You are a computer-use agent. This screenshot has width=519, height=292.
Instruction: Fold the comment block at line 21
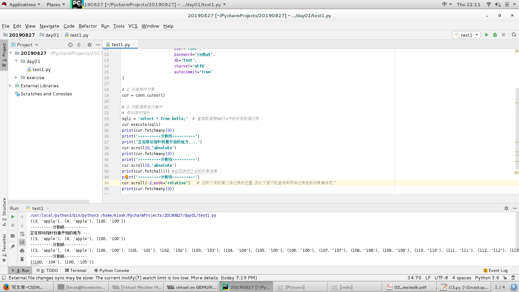[x=120, y=107]
